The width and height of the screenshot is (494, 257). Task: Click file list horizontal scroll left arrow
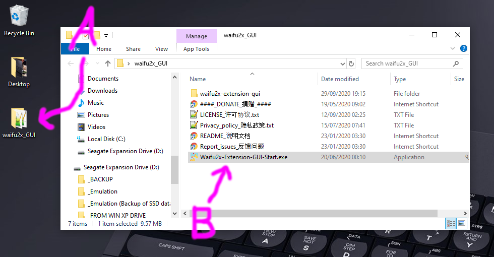186,214
